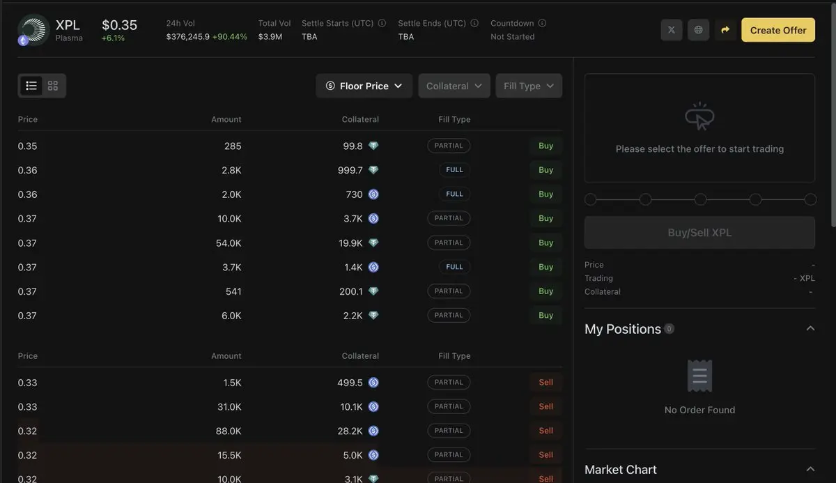The width and height of the screenshot is (836, 483).
Task: Click the collateral token icon beside 2.2K
Action: point(373,316)
